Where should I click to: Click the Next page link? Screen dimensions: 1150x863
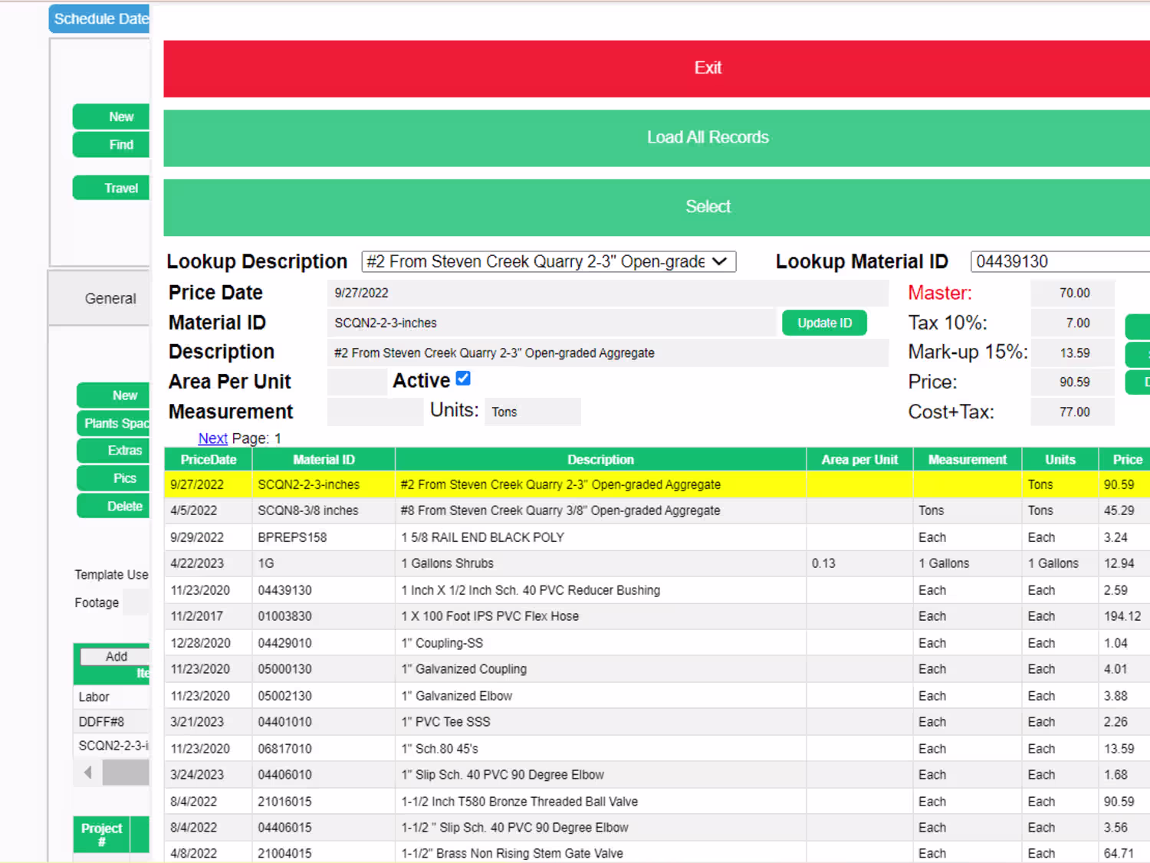coord(212,438)
